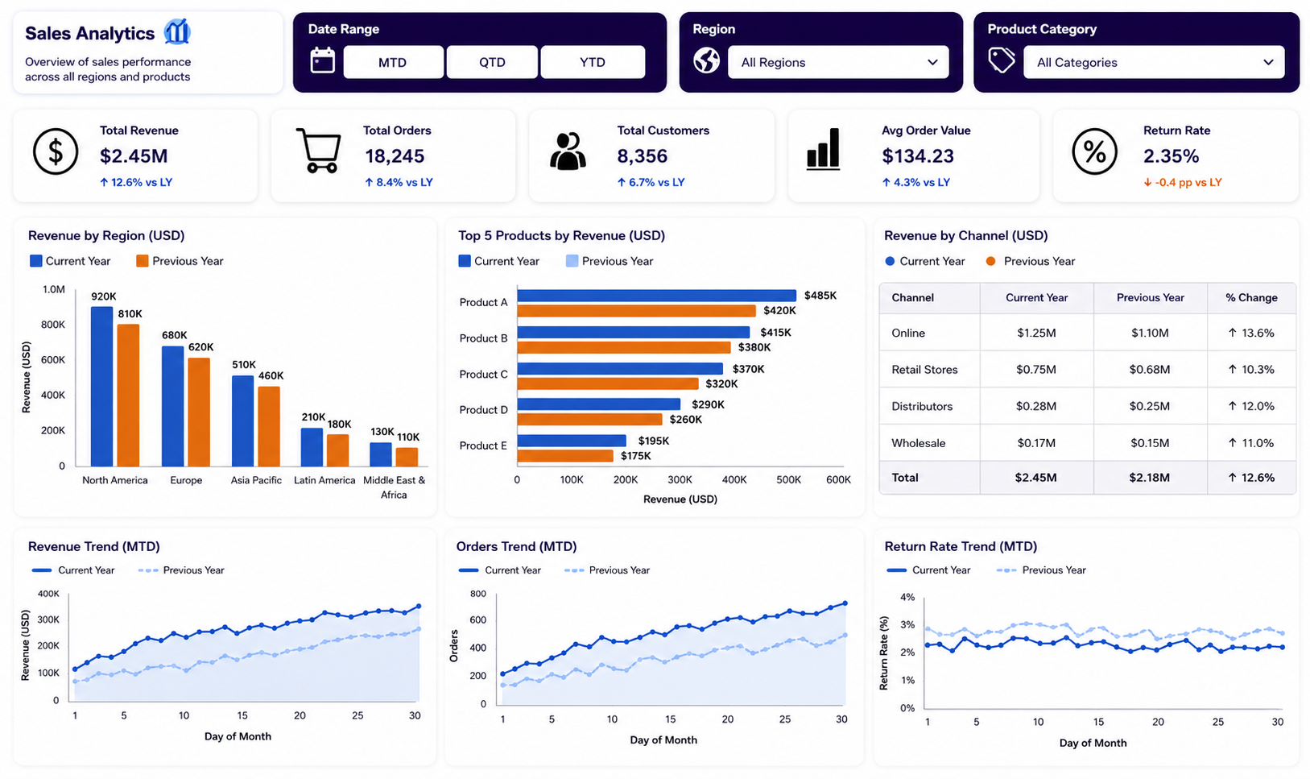Viewport: 1310px width, 779px height.
Task: Click the dollar sign Total Revenue icon
Action: click(56, 151)
